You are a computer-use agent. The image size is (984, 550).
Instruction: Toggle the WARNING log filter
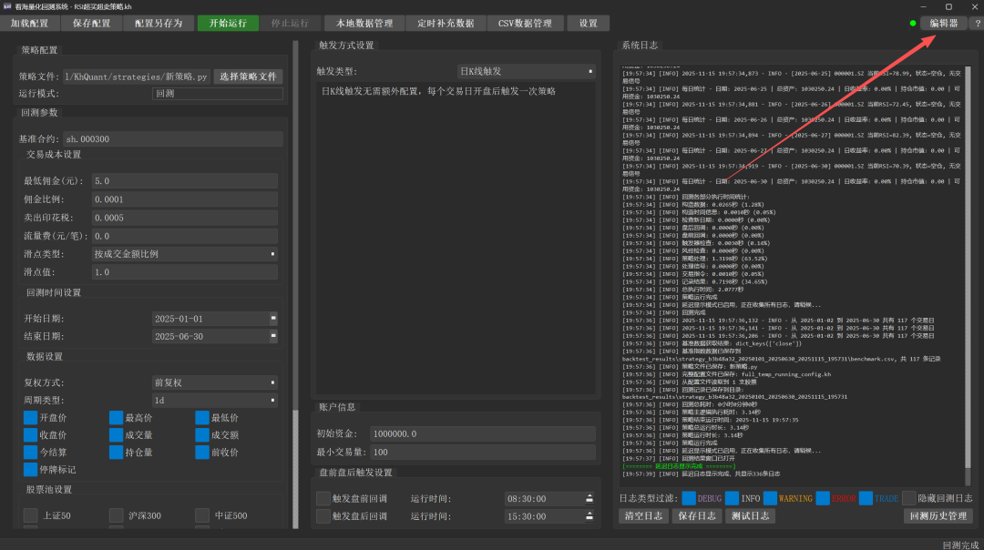(770, 498)
